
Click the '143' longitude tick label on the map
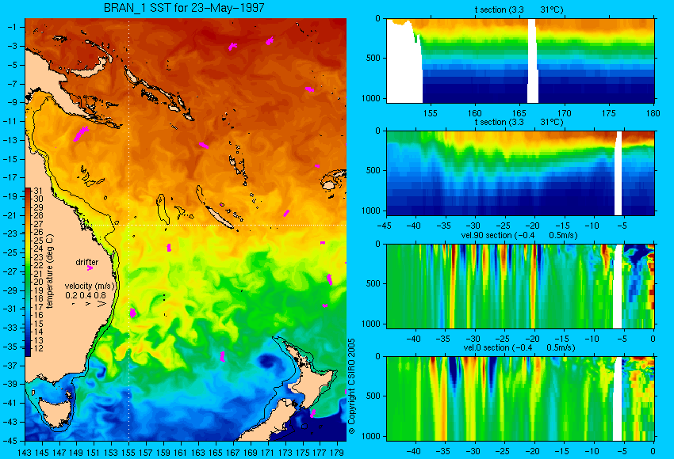tap(25, 452)
